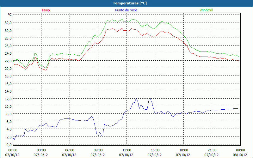Screen dimensions: 253x158
Task: Click the '15:00' time axis label
Action: [155, 150]
